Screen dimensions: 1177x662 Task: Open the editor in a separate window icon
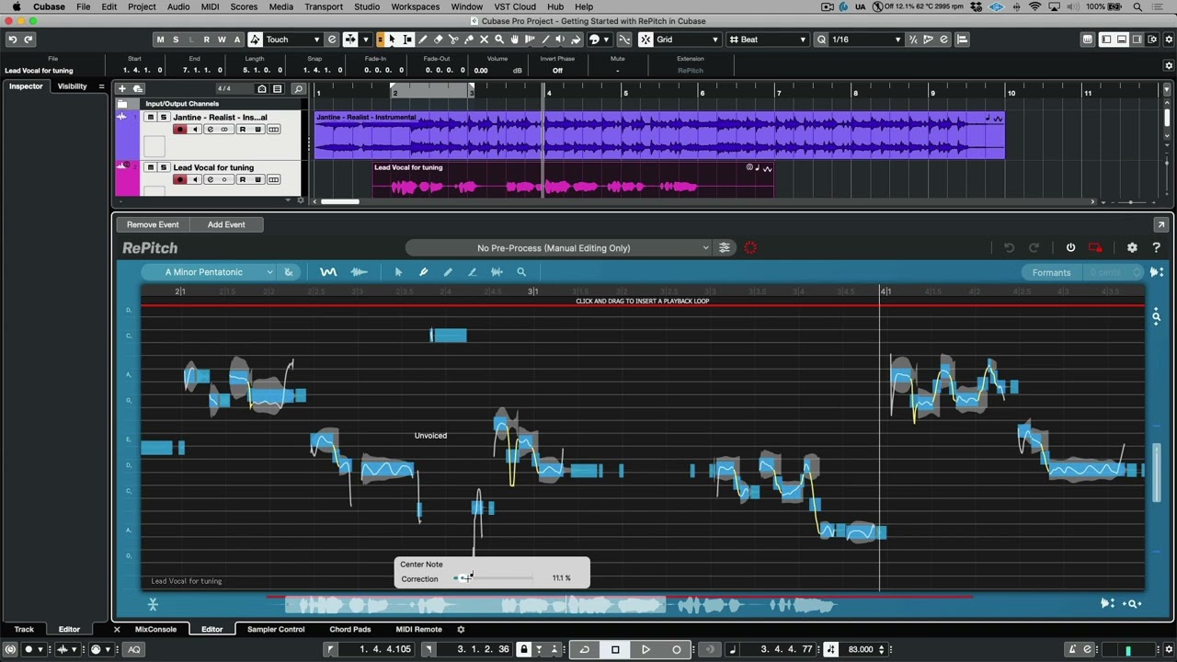coord(1160,224)
